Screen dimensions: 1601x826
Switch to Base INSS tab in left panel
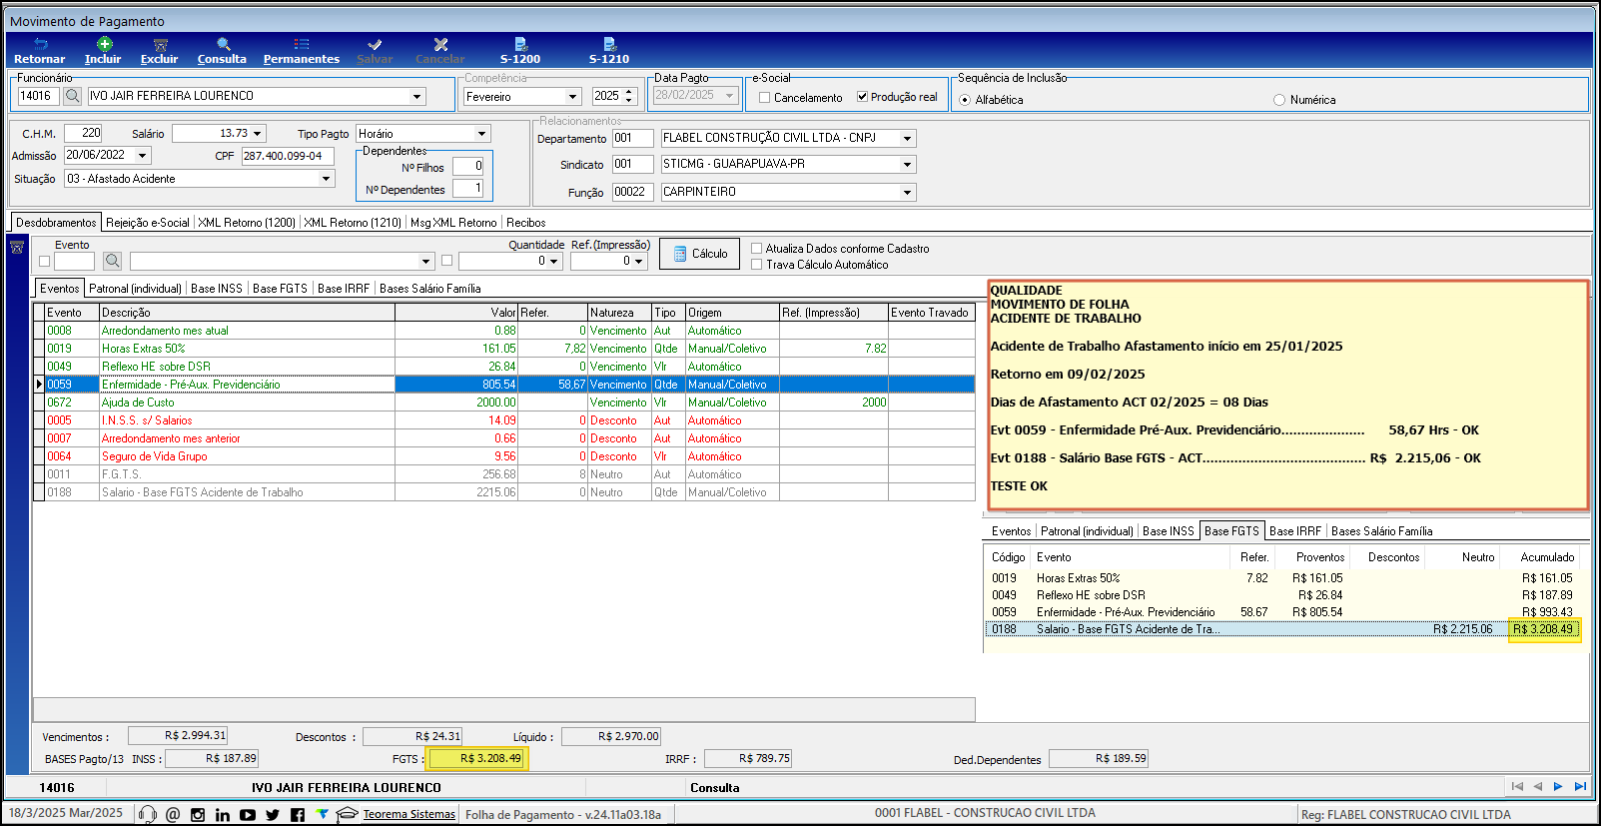217,289
